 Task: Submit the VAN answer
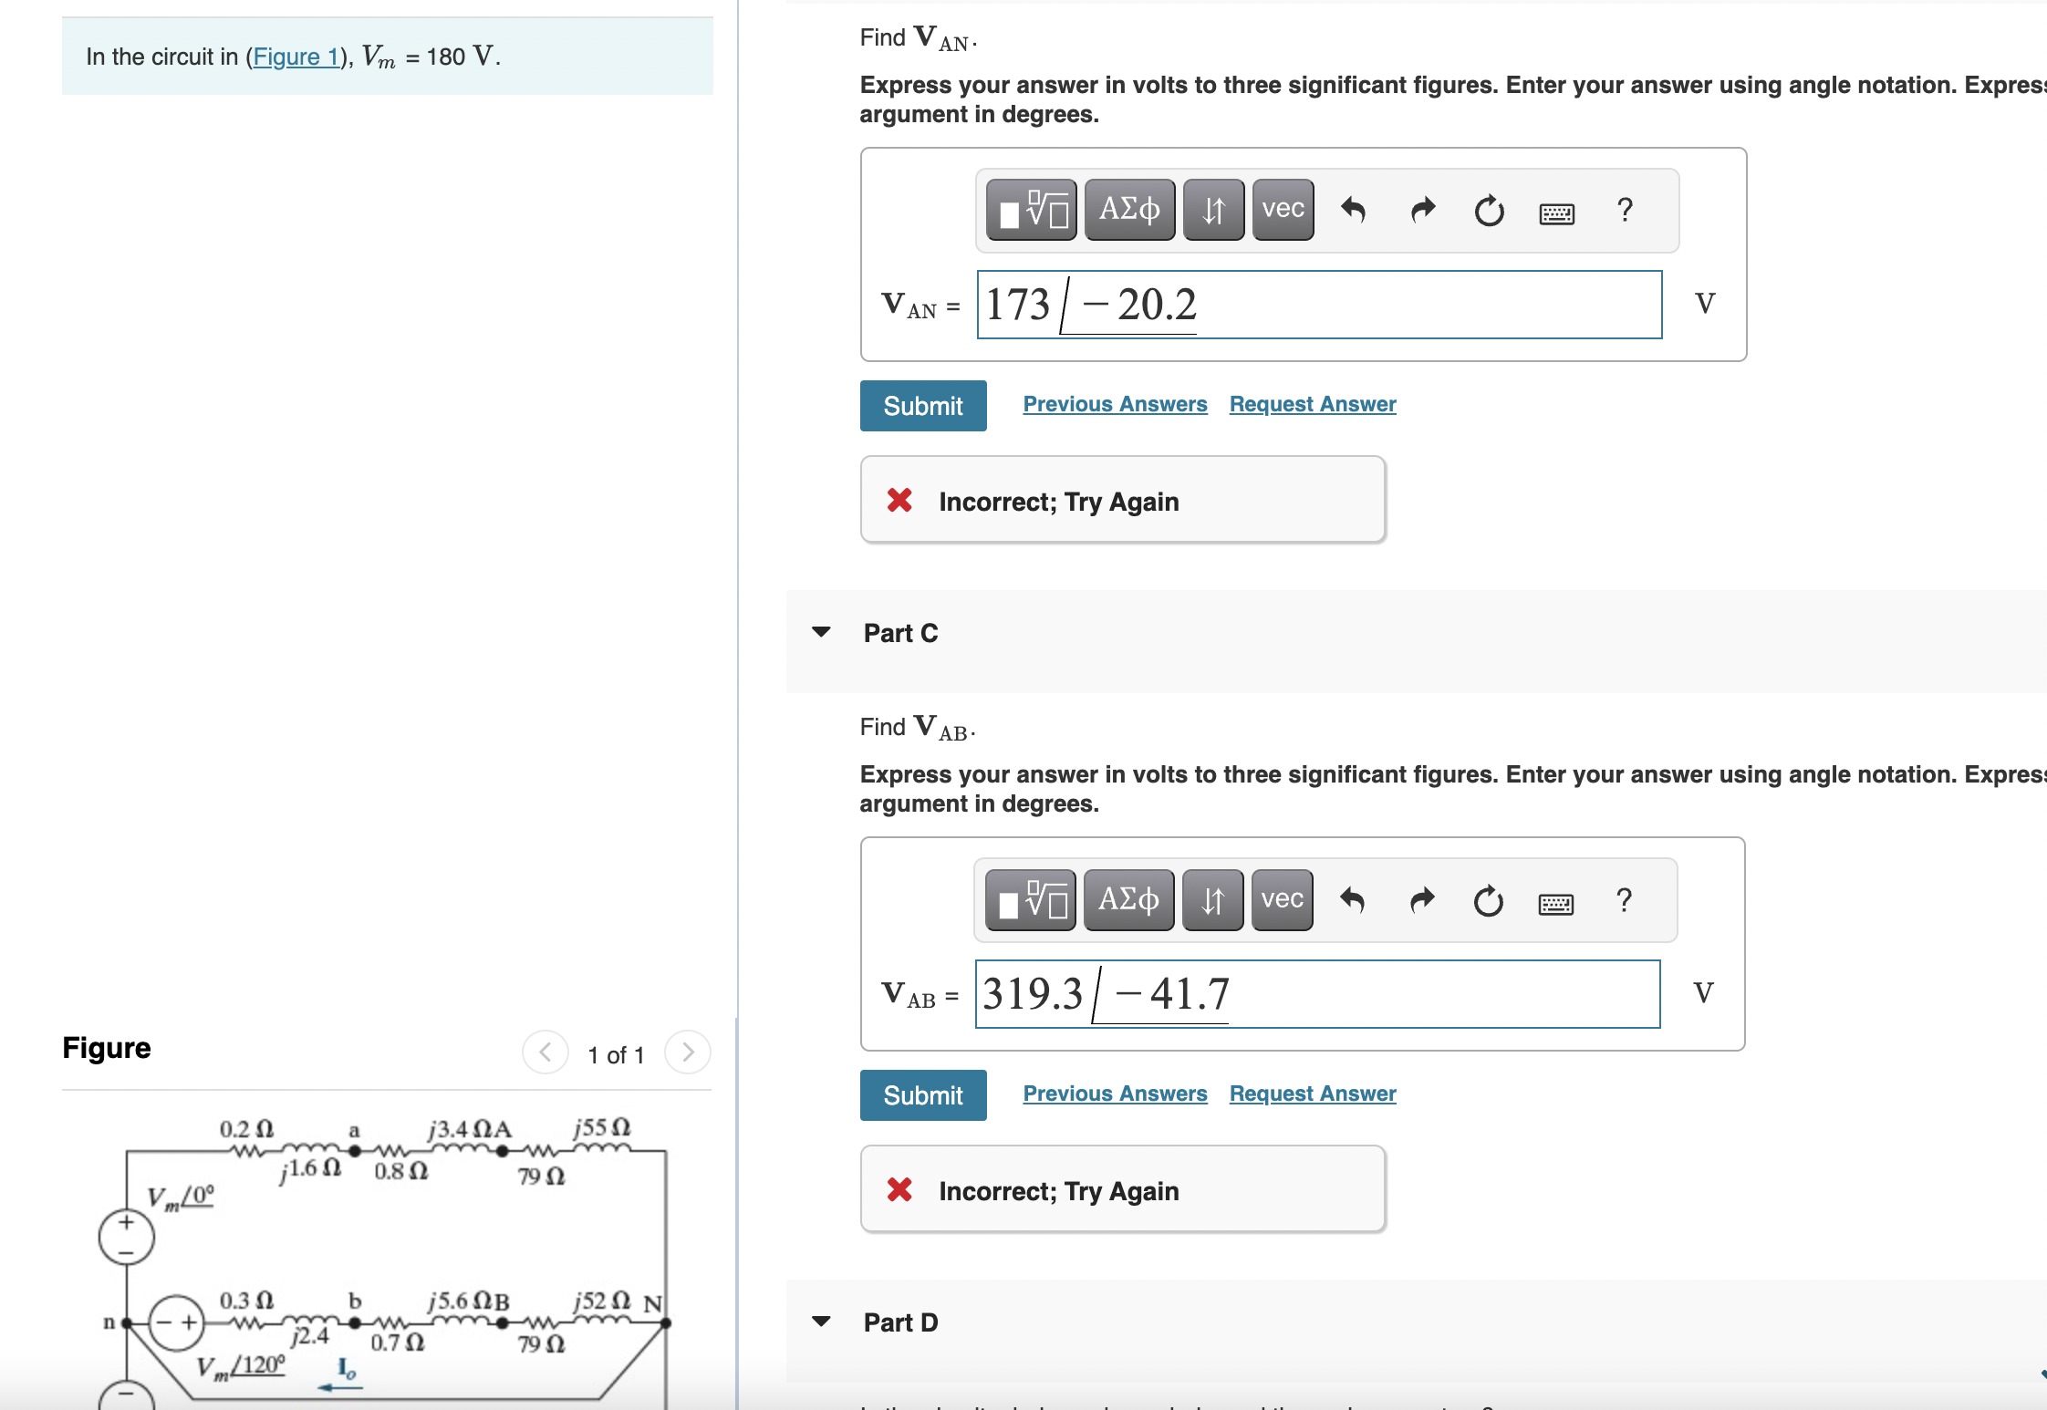(x=922, y=405)
